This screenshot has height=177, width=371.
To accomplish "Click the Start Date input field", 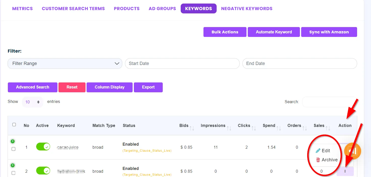I will (182, 63).
